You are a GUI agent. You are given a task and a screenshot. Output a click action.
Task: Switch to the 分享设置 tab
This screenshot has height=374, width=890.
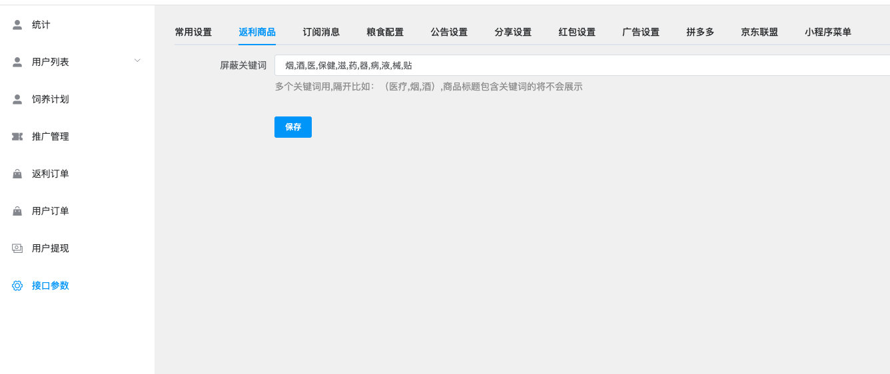[x=513, y=32]
